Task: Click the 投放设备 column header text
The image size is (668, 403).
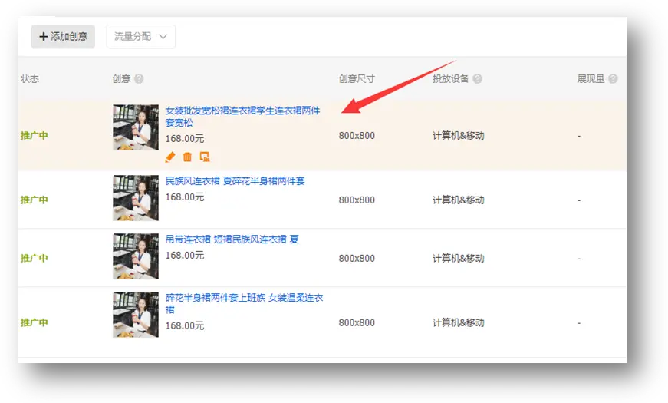Action: click(451, 79)
